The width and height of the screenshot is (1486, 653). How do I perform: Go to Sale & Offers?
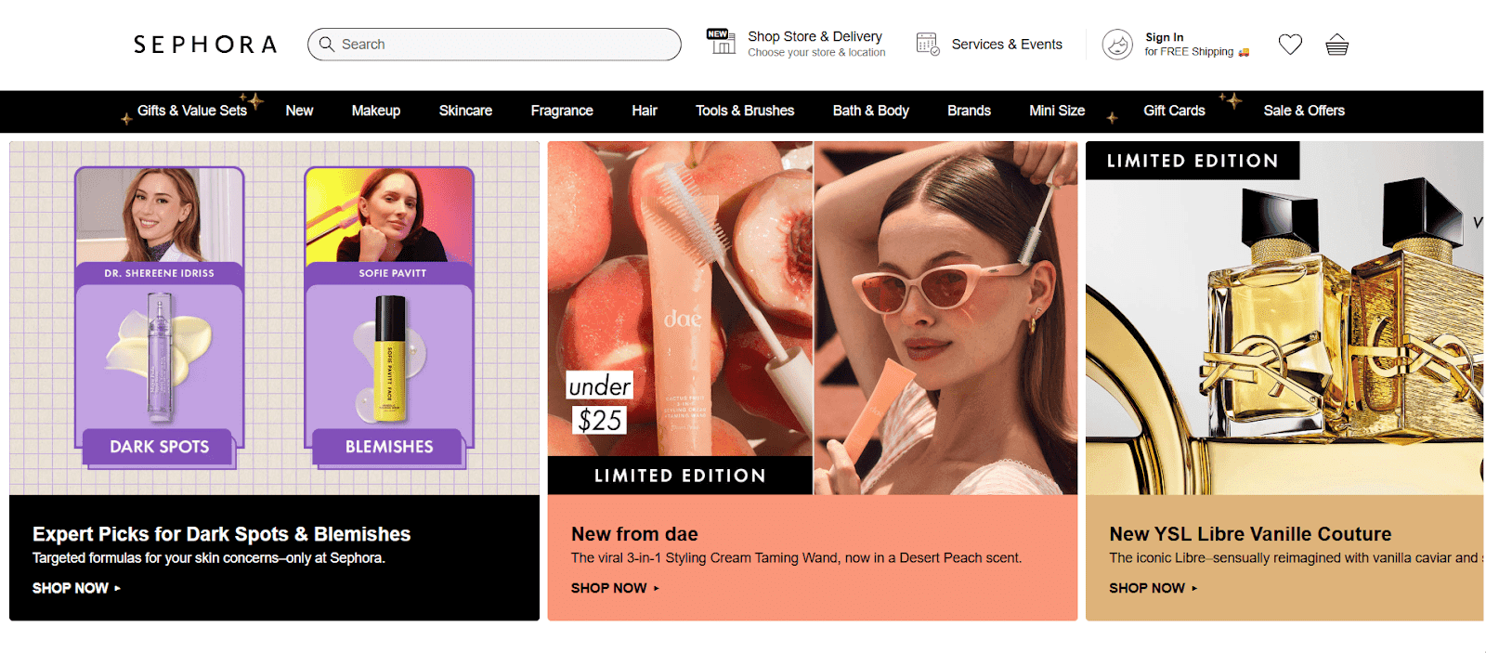1304,111
